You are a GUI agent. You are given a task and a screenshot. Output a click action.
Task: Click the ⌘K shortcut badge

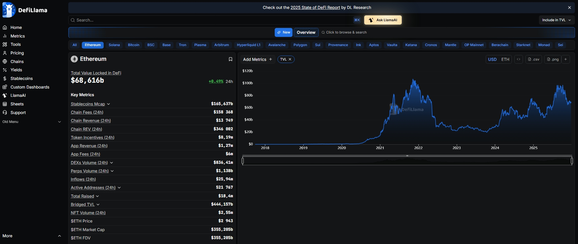click(x=357, y=20)
